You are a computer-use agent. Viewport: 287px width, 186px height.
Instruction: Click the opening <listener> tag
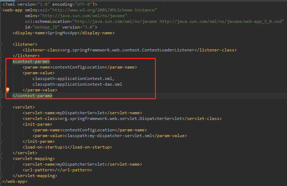[x=25, y=44]
